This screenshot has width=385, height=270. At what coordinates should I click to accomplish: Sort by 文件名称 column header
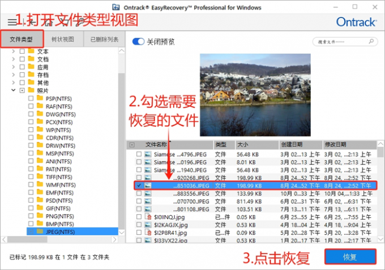pyautogui.click(x=156, y=145)
